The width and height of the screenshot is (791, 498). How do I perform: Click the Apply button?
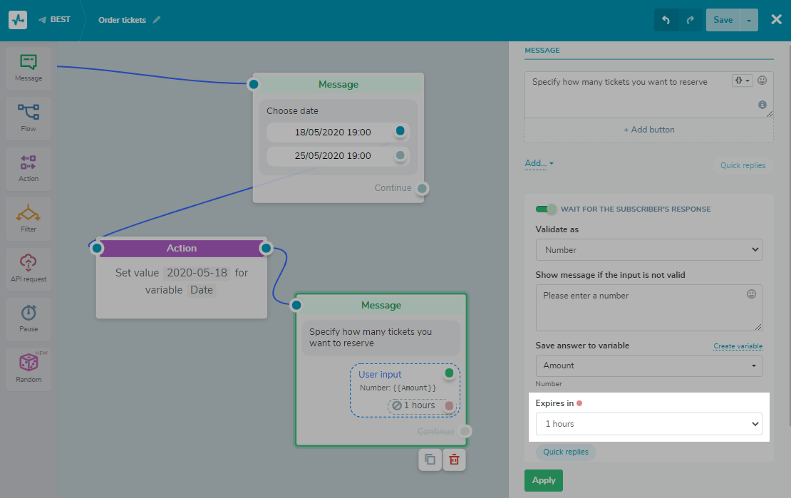tap(543, 480)
